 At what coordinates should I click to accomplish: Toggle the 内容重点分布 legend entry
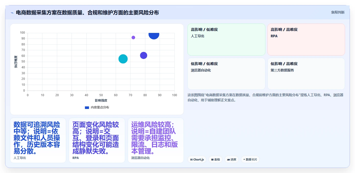pos(97,107)
